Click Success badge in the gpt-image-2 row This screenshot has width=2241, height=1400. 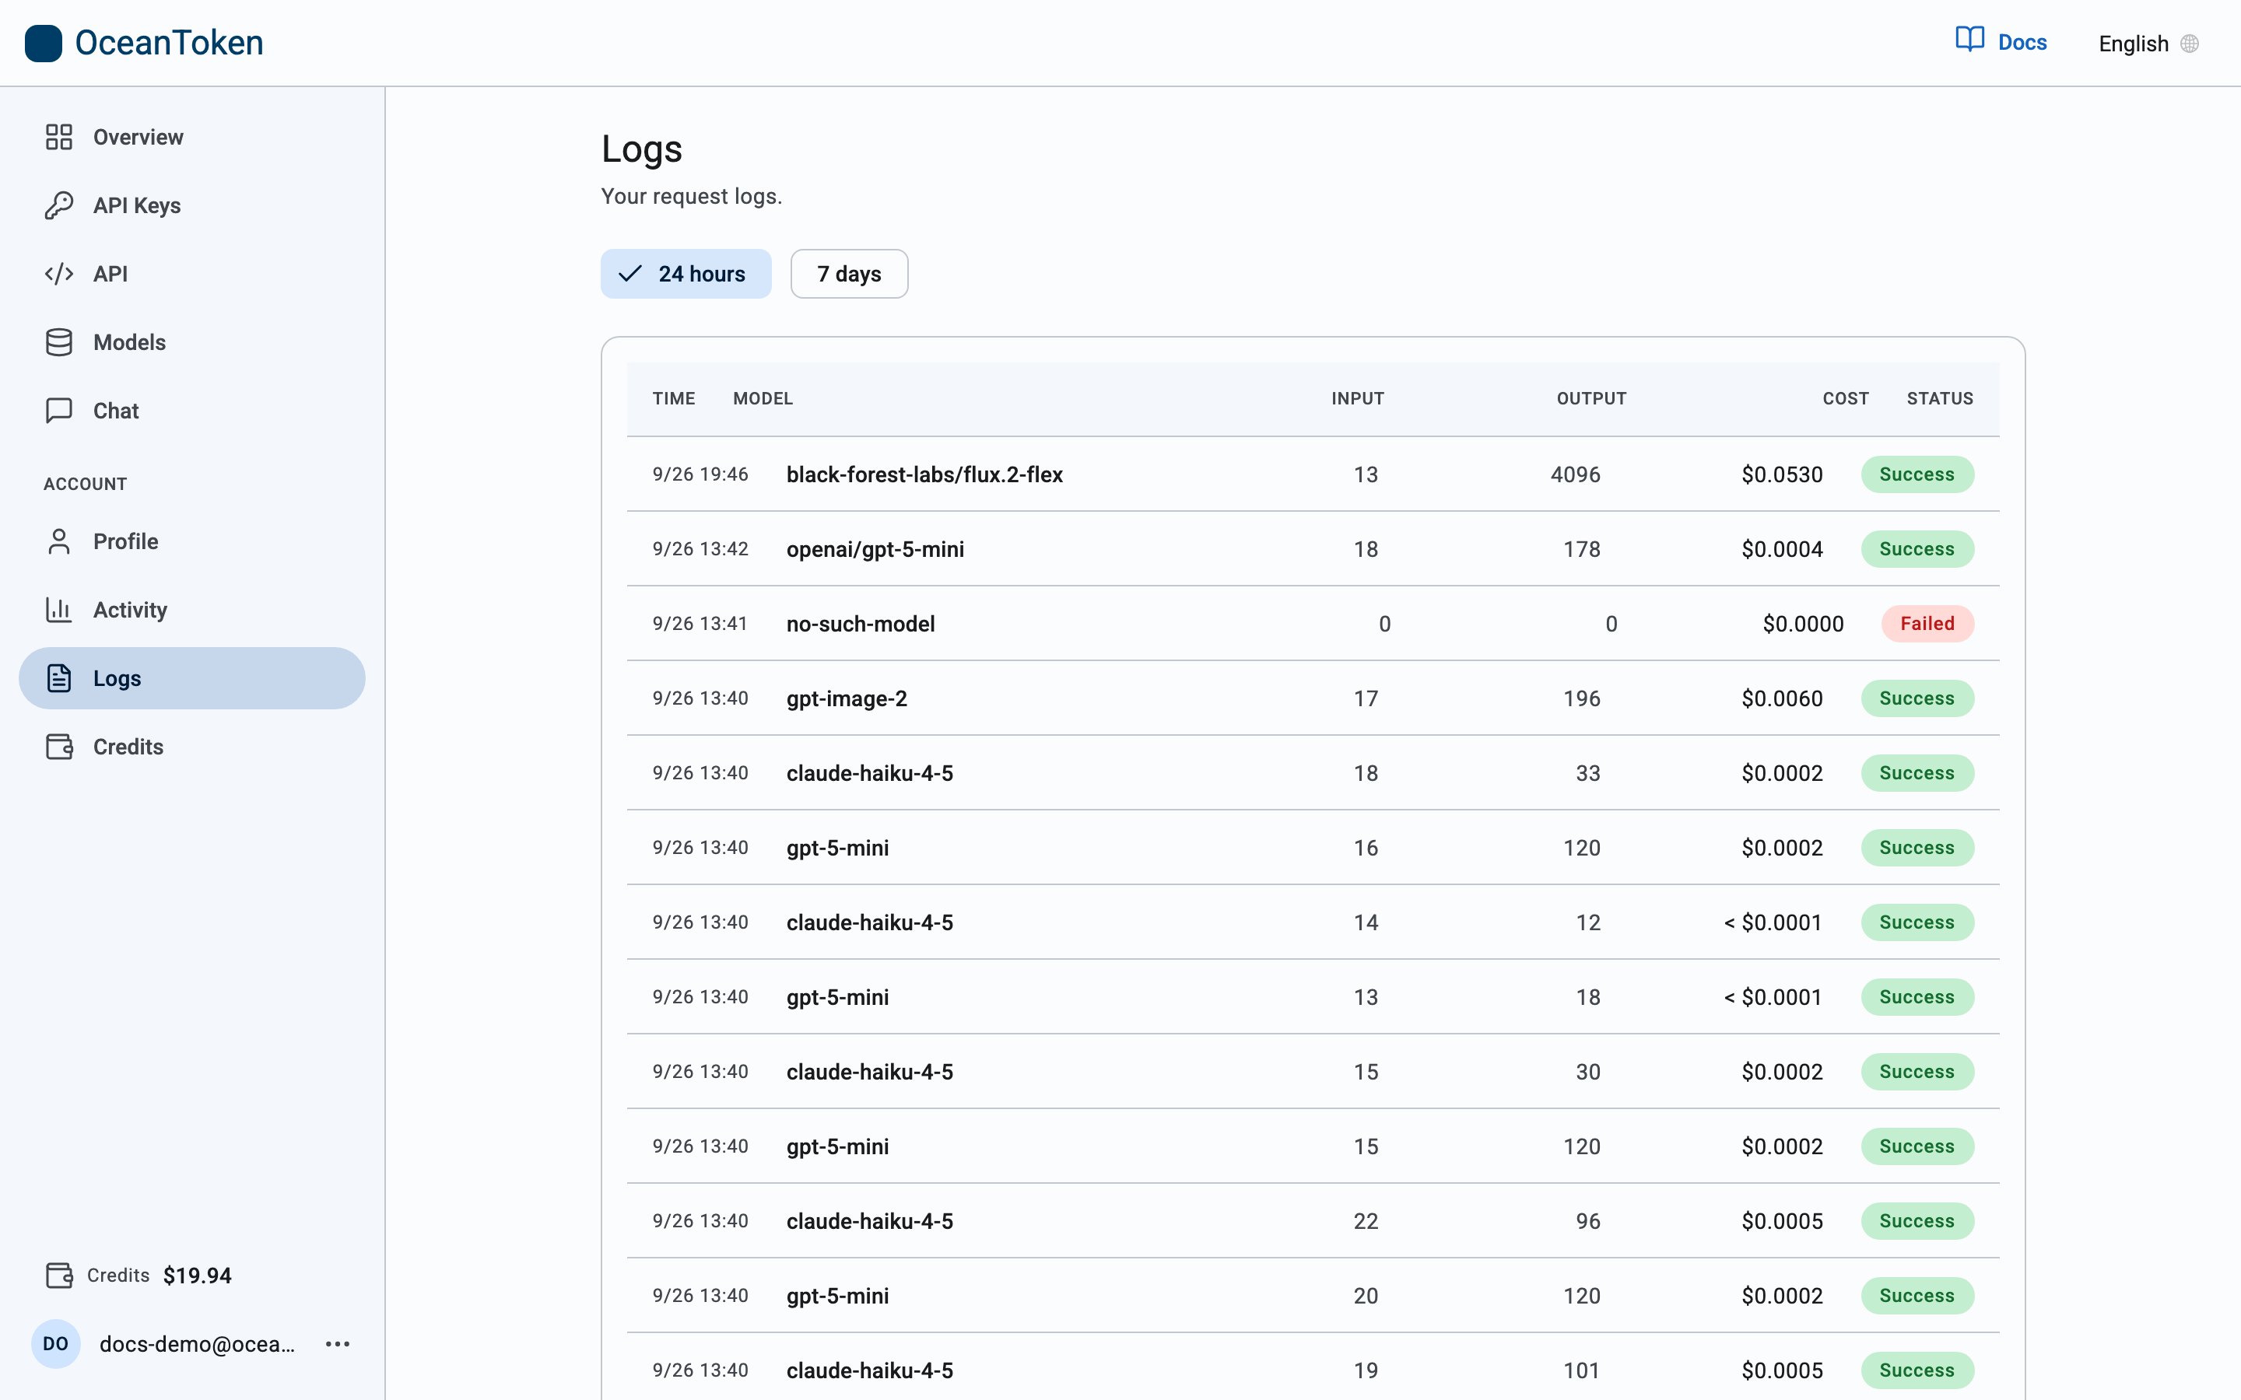[1917, 699]
